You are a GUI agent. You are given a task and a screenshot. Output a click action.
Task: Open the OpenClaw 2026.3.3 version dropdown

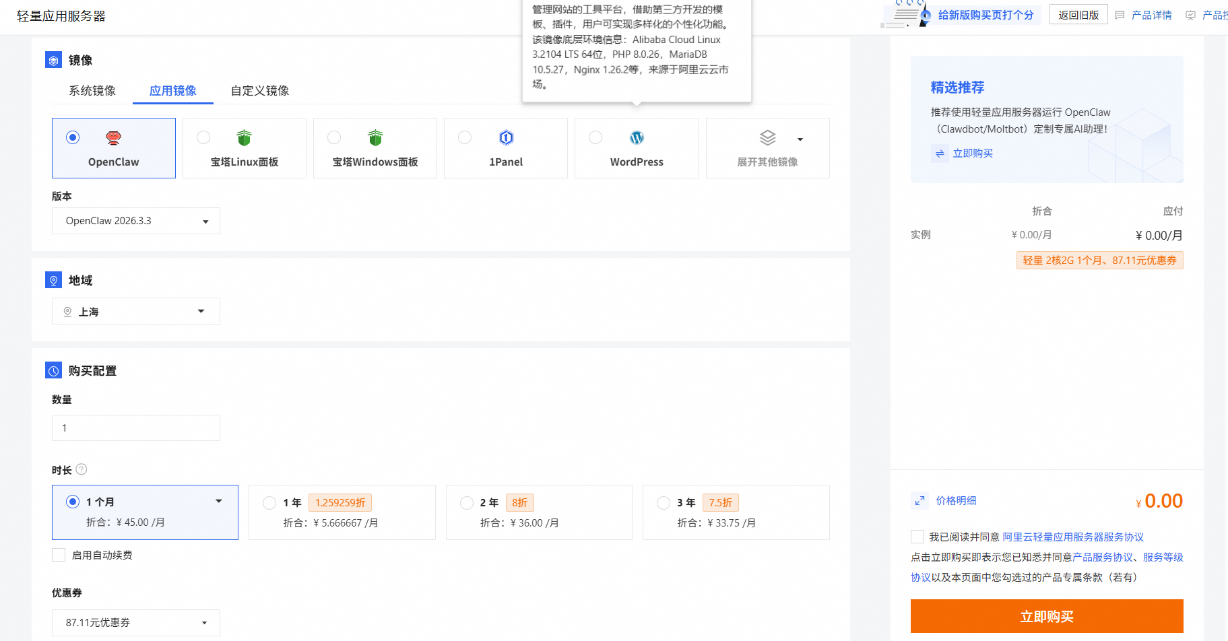136,221
